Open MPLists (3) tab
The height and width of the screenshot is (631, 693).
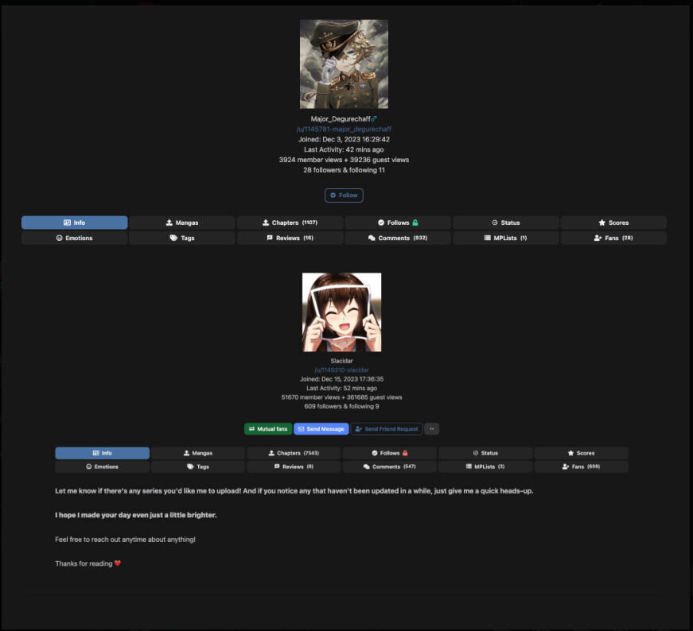coord(485,466)
